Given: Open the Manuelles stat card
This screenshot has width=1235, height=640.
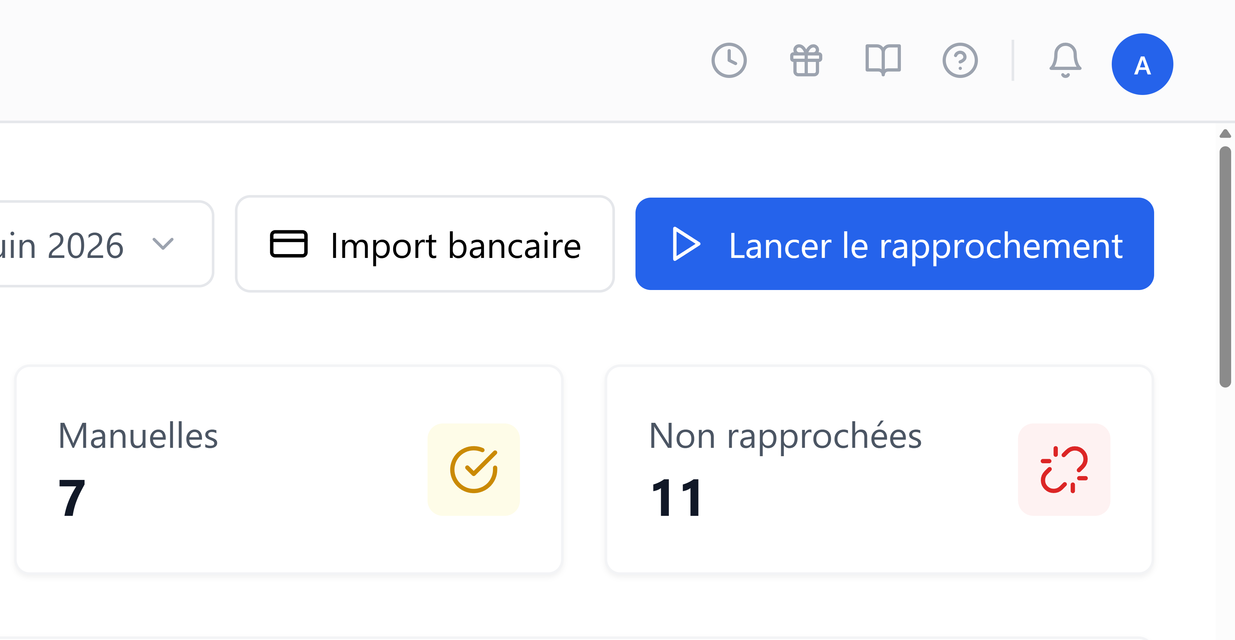Looking at the screenshot, I should (289, 469).
